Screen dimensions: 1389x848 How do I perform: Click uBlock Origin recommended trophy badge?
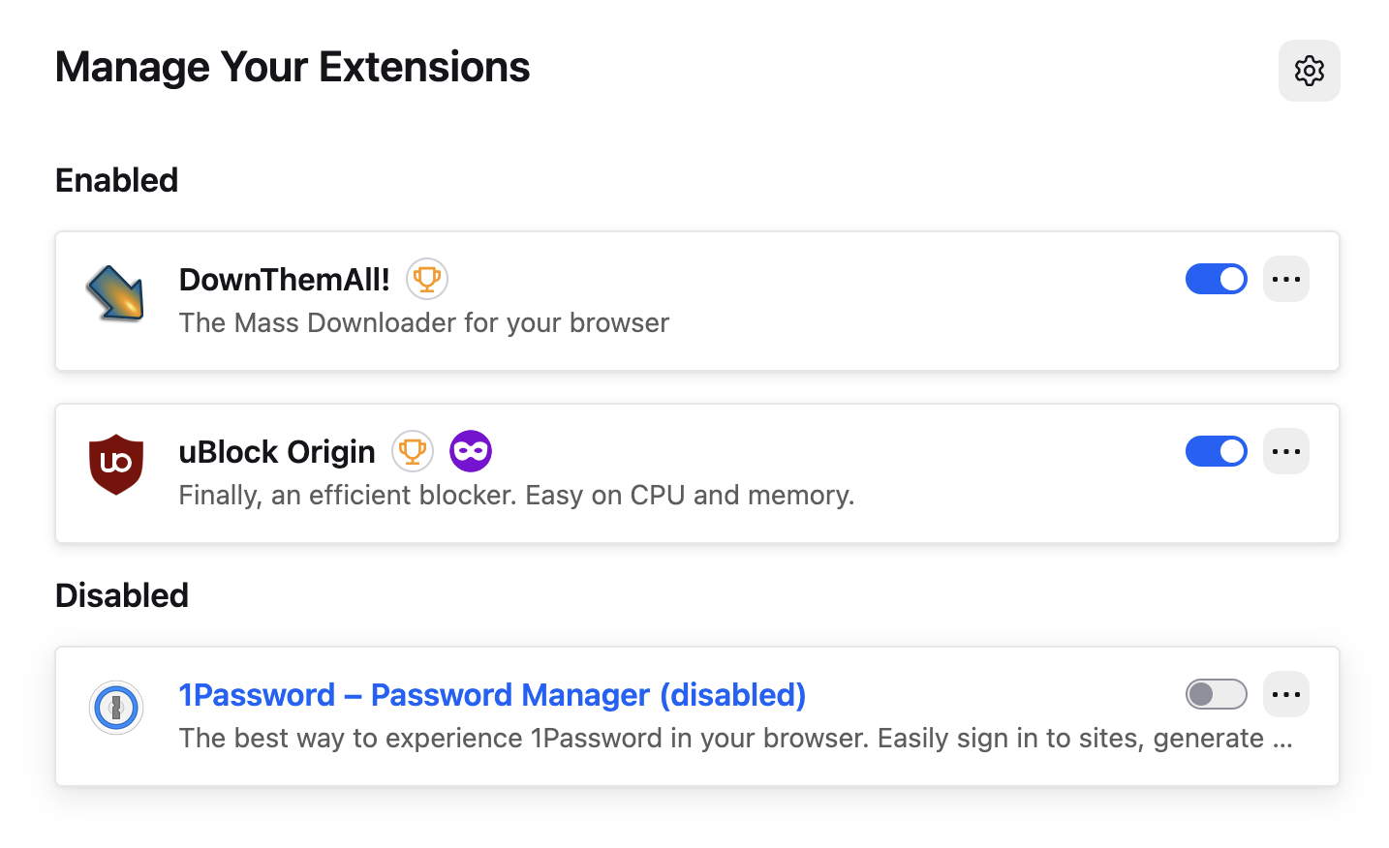[413, 451]
